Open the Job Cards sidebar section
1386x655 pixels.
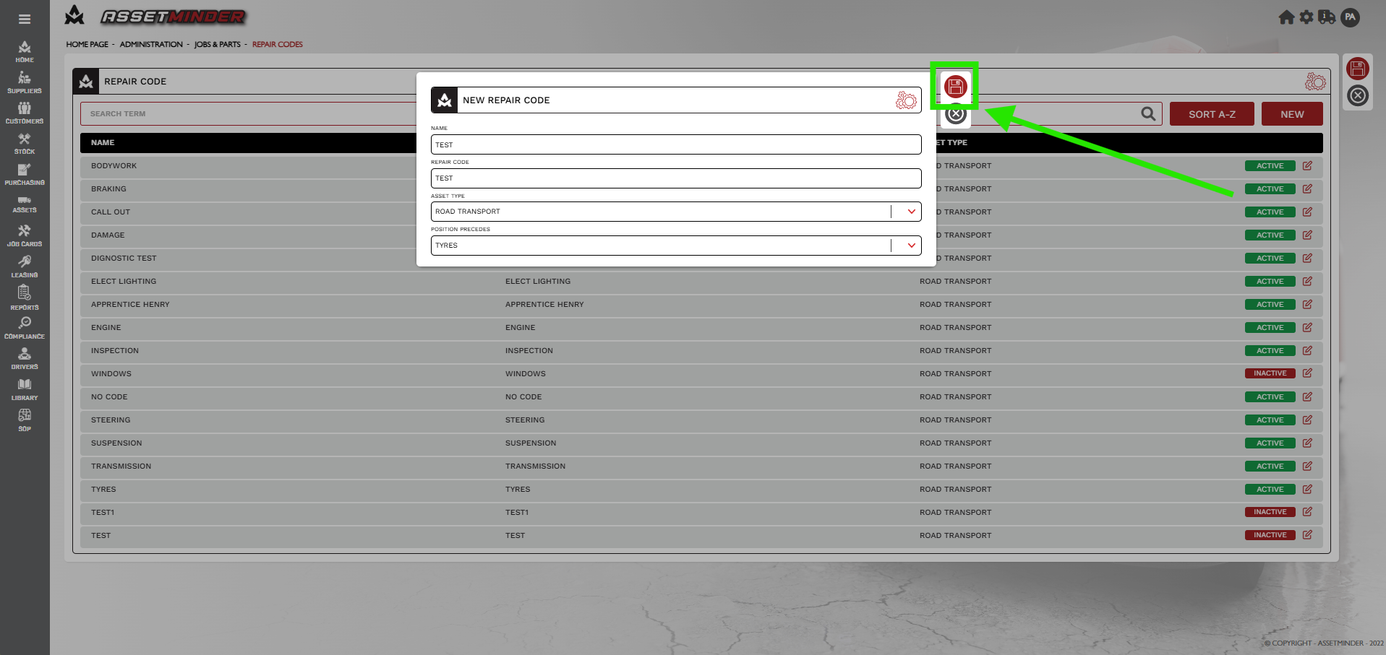pyautogui.click(x=25, y=235)
